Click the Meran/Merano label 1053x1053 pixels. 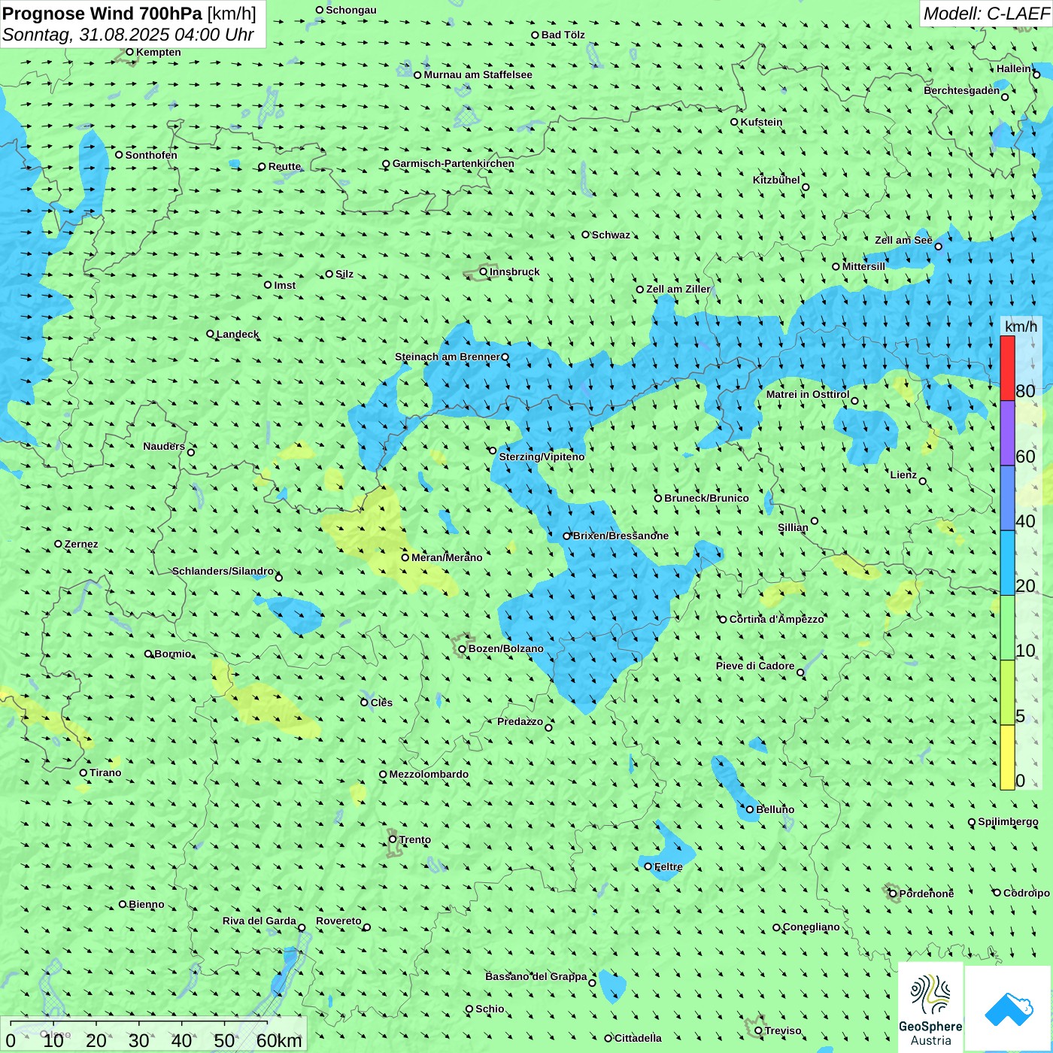pyautogui.click(x=447, y=557)
